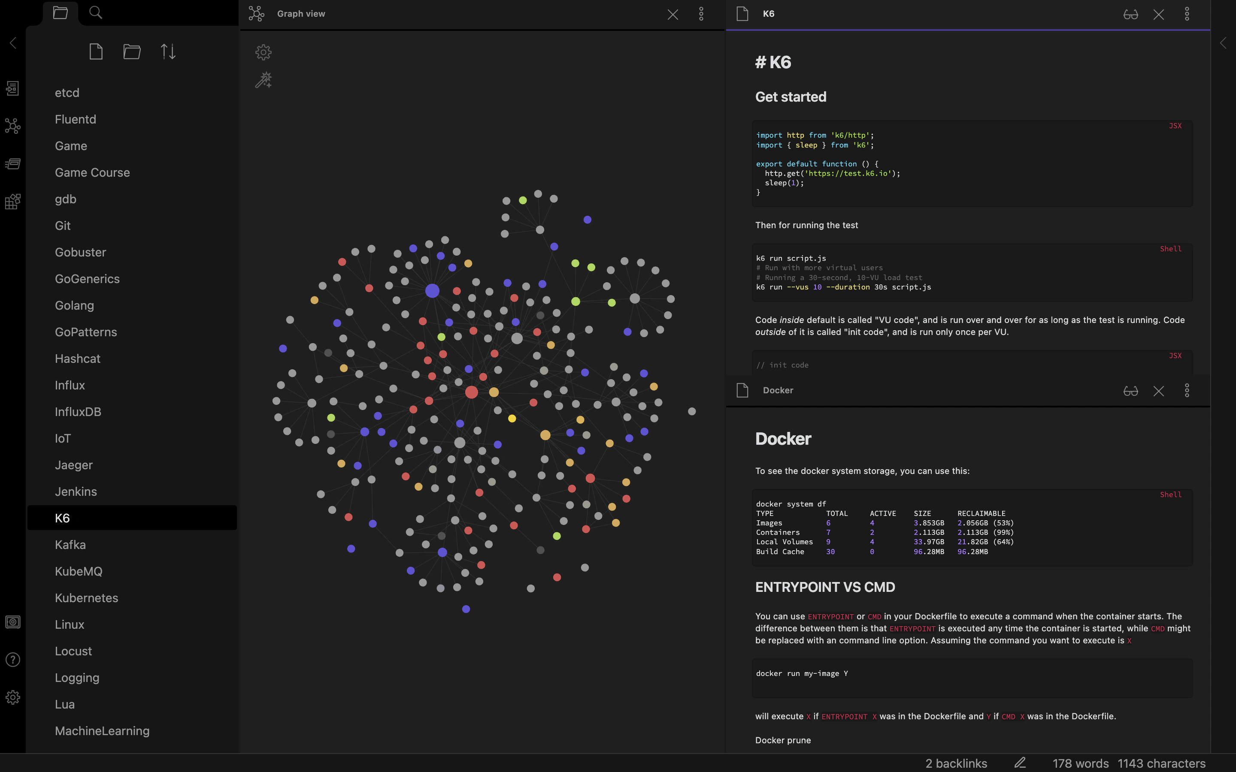Toggle edit mode pencil in status bar
1236x772 pixels.
tap(1020, 763)
